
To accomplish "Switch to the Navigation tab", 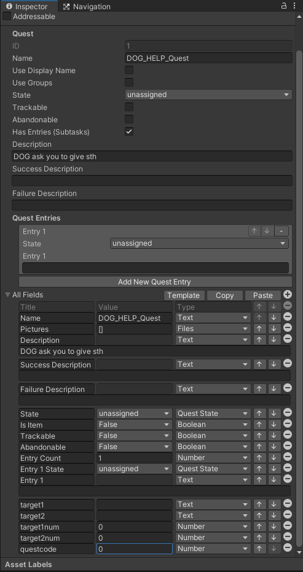I will click(x=87, y=7).
